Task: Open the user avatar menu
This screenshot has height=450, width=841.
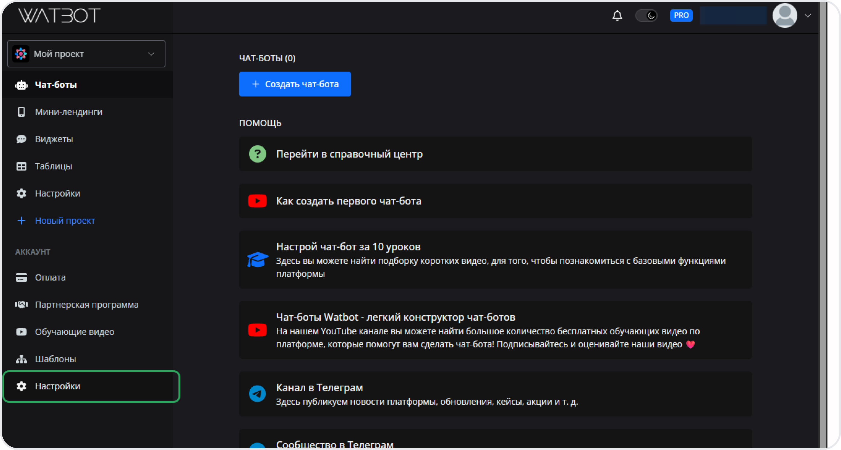Action: (784, 16)
